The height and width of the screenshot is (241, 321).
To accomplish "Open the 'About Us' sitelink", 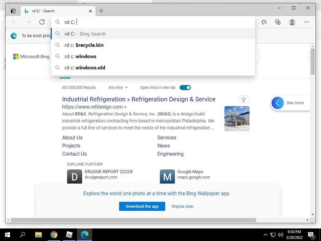I will pyautogui.click(x=72, y=137).
